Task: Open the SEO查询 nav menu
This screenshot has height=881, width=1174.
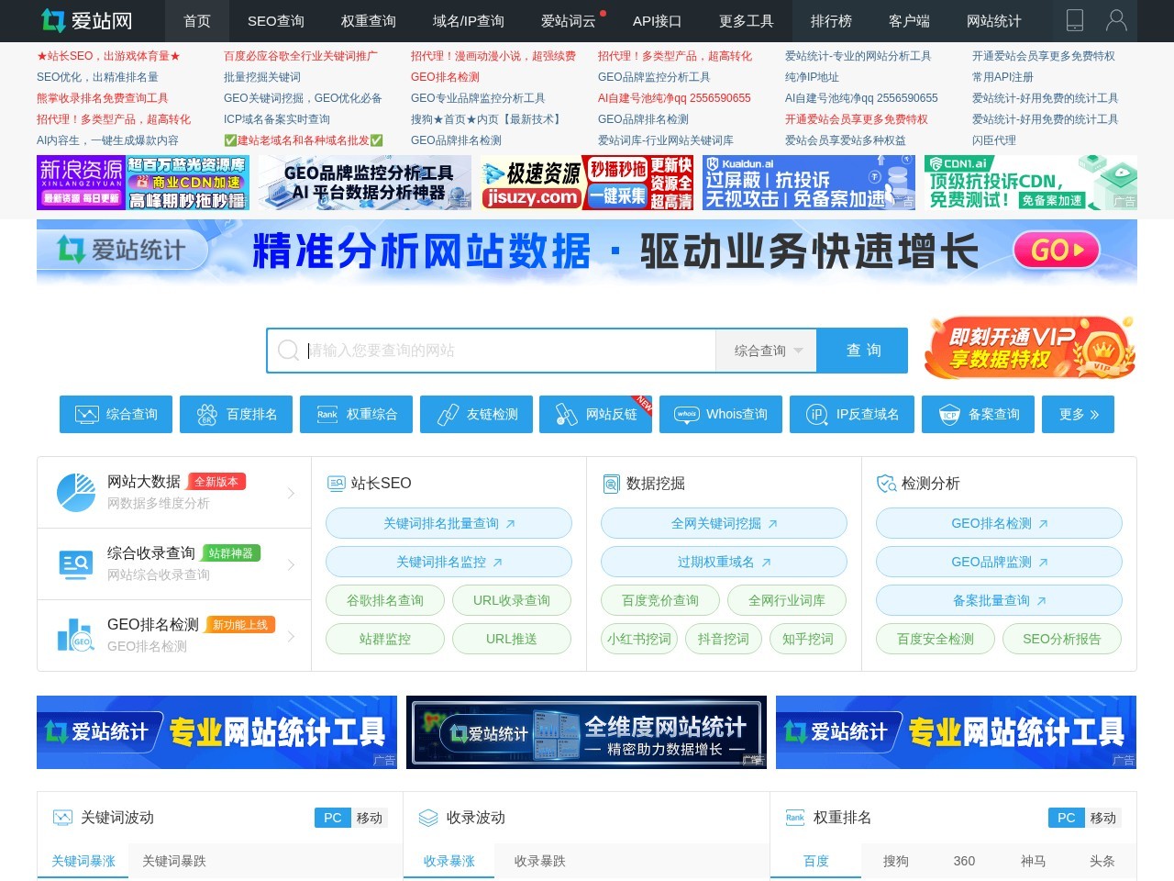Action: click(x=276, y=20)
